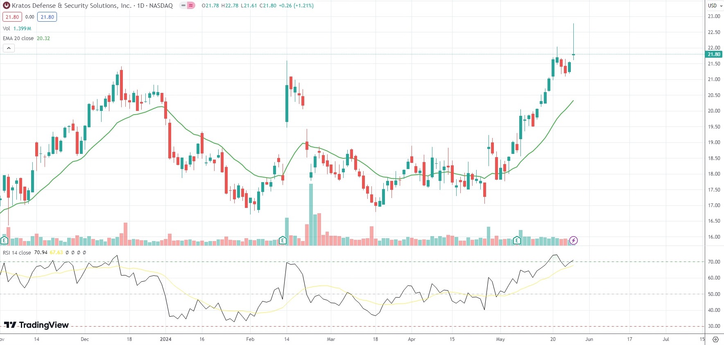This screenshot has height=345, width=724.
Task: Select the EMA 20 close indicator legend
Action: click(26, 38)
